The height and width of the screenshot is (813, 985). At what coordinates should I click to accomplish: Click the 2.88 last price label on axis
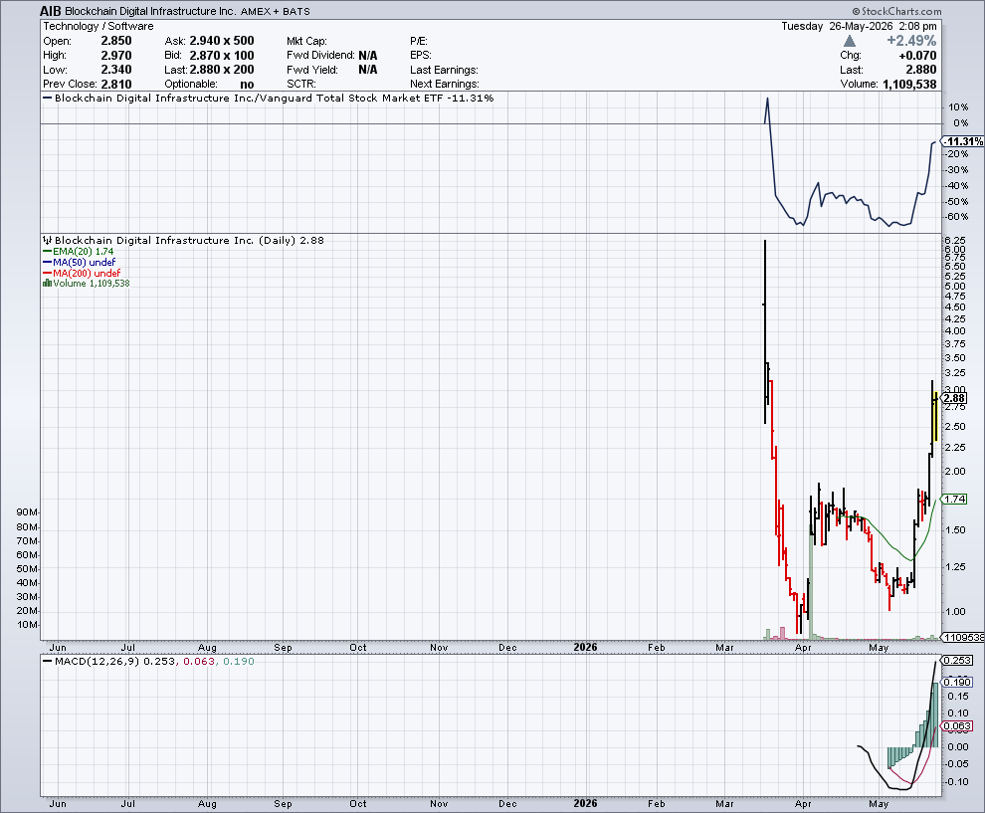click(954, 398)
